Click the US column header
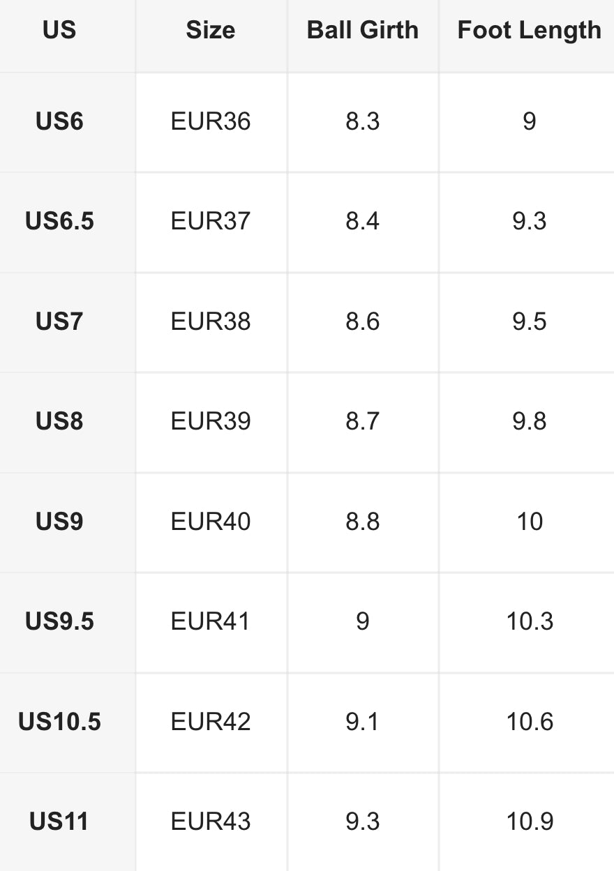The image size is (614, 871). (59, 30)
